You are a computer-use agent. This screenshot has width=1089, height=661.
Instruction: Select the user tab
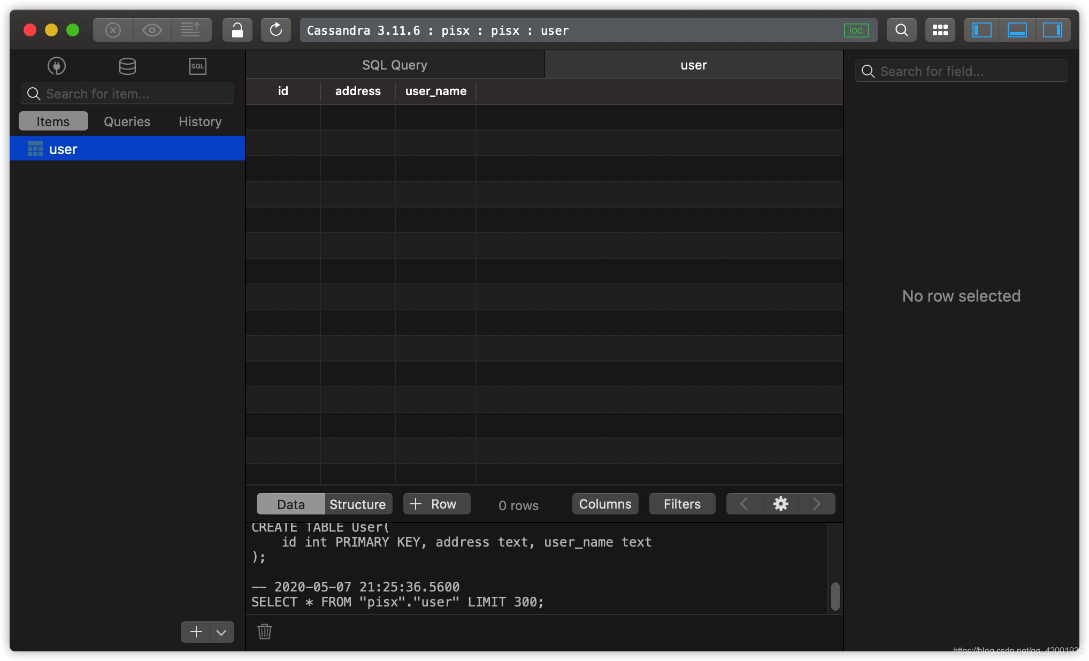pos(694,65)
